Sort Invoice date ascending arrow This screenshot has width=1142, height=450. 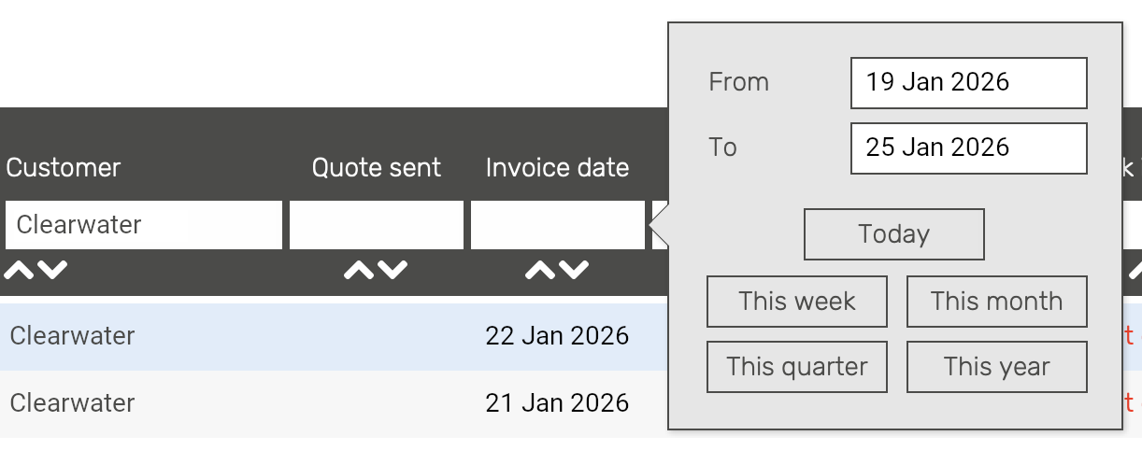[x=541, y=271]
